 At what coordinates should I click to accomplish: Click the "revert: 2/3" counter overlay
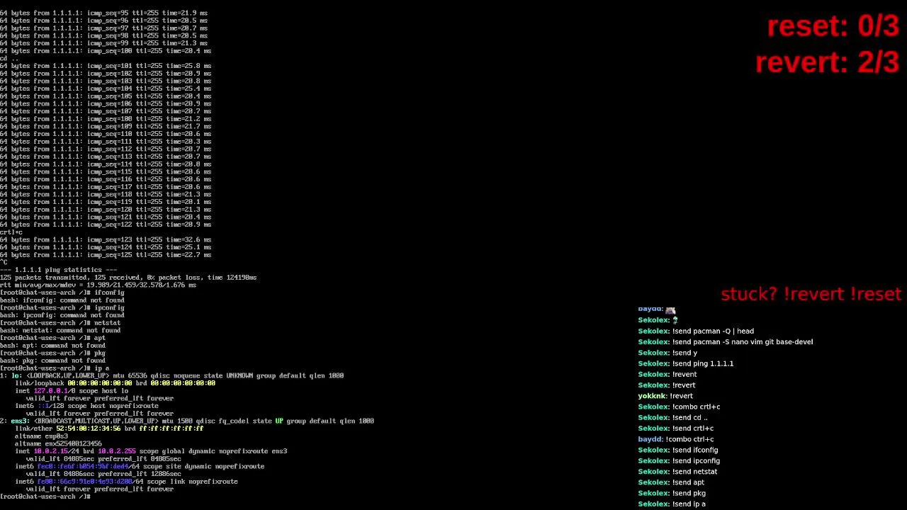[x=827, y=62]
